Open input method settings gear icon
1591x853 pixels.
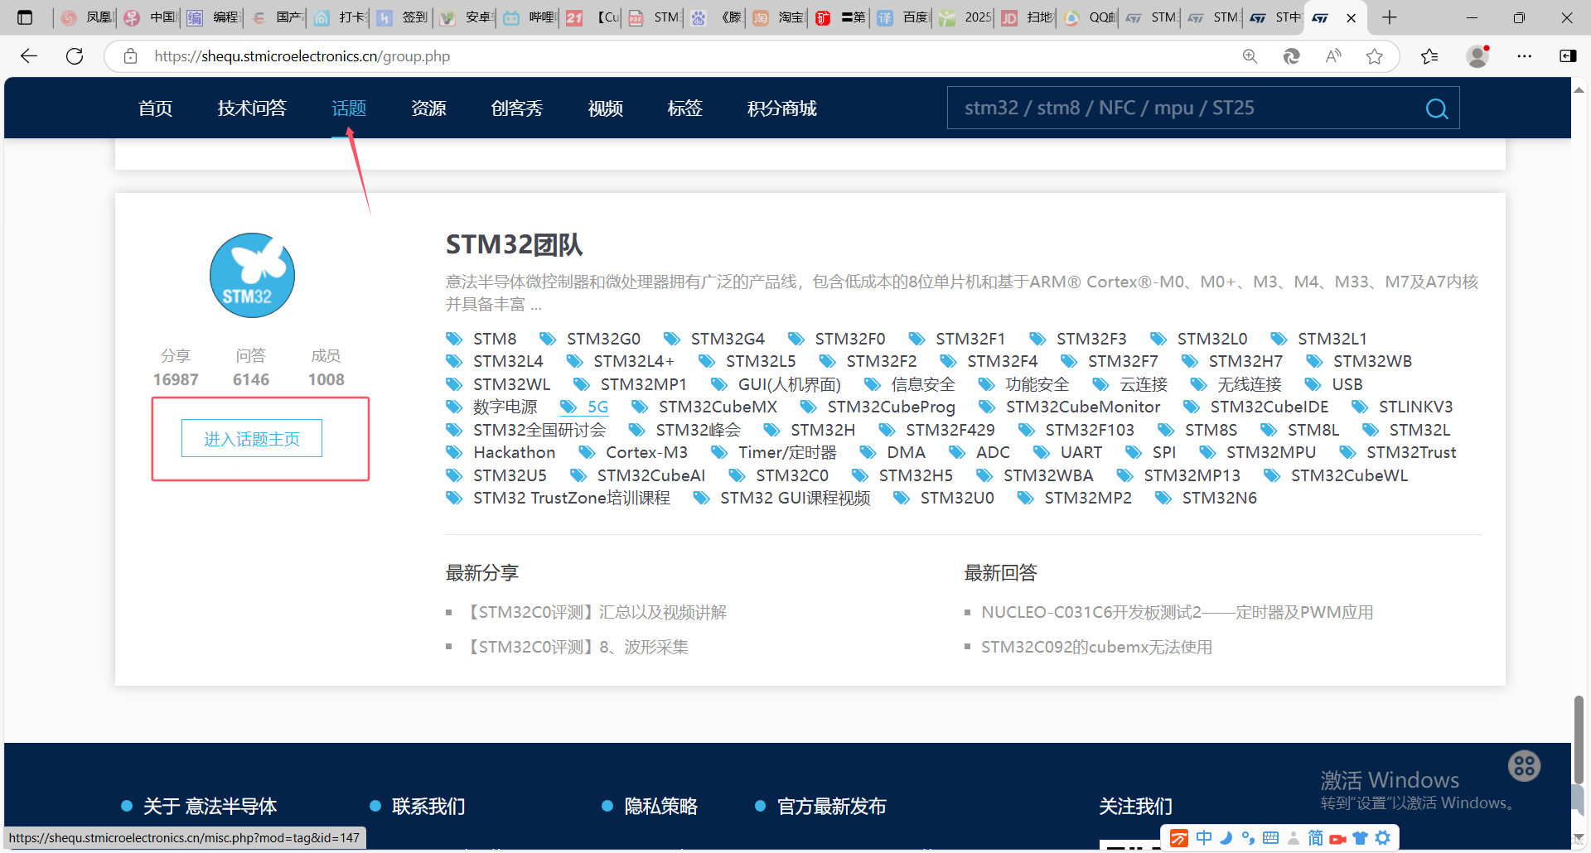[x=1383, y=838]
